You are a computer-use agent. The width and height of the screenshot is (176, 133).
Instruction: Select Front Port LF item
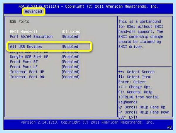pos(24,67)
